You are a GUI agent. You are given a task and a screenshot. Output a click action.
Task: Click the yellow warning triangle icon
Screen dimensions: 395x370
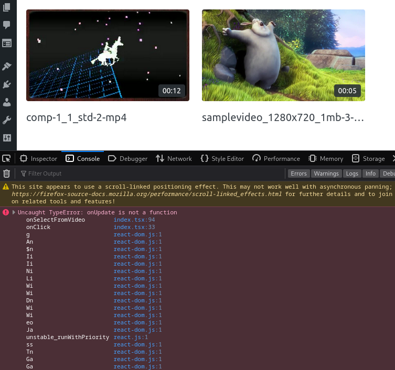(x=6, y=187)
